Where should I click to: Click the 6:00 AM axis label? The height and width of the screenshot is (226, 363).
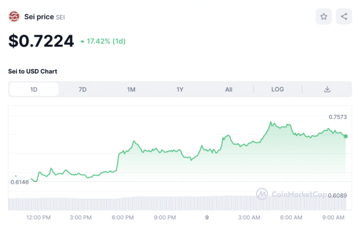291,218
